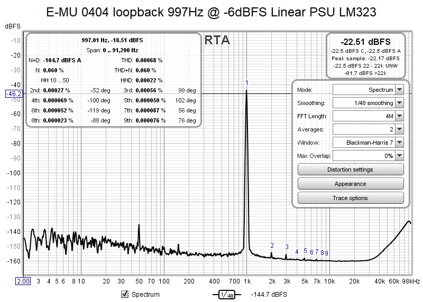Expand the Window dropdown showing Blackman-Harris 7

pos(368,143)
